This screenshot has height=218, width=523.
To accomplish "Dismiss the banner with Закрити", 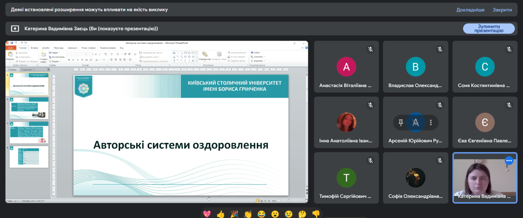I will pyautogui.click(x=503, y=10).
